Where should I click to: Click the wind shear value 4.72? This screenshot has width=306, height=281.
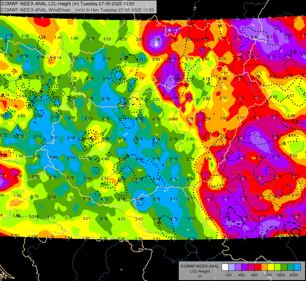174,219
